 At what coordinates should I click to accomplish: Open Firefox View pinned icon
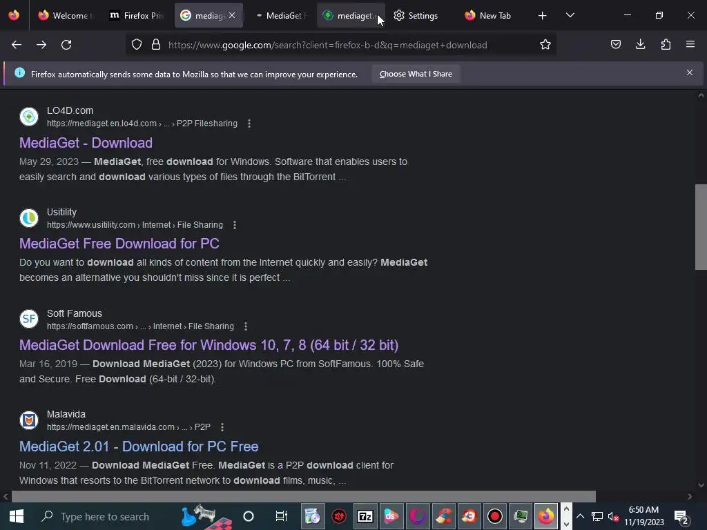(x=14, y=15)
